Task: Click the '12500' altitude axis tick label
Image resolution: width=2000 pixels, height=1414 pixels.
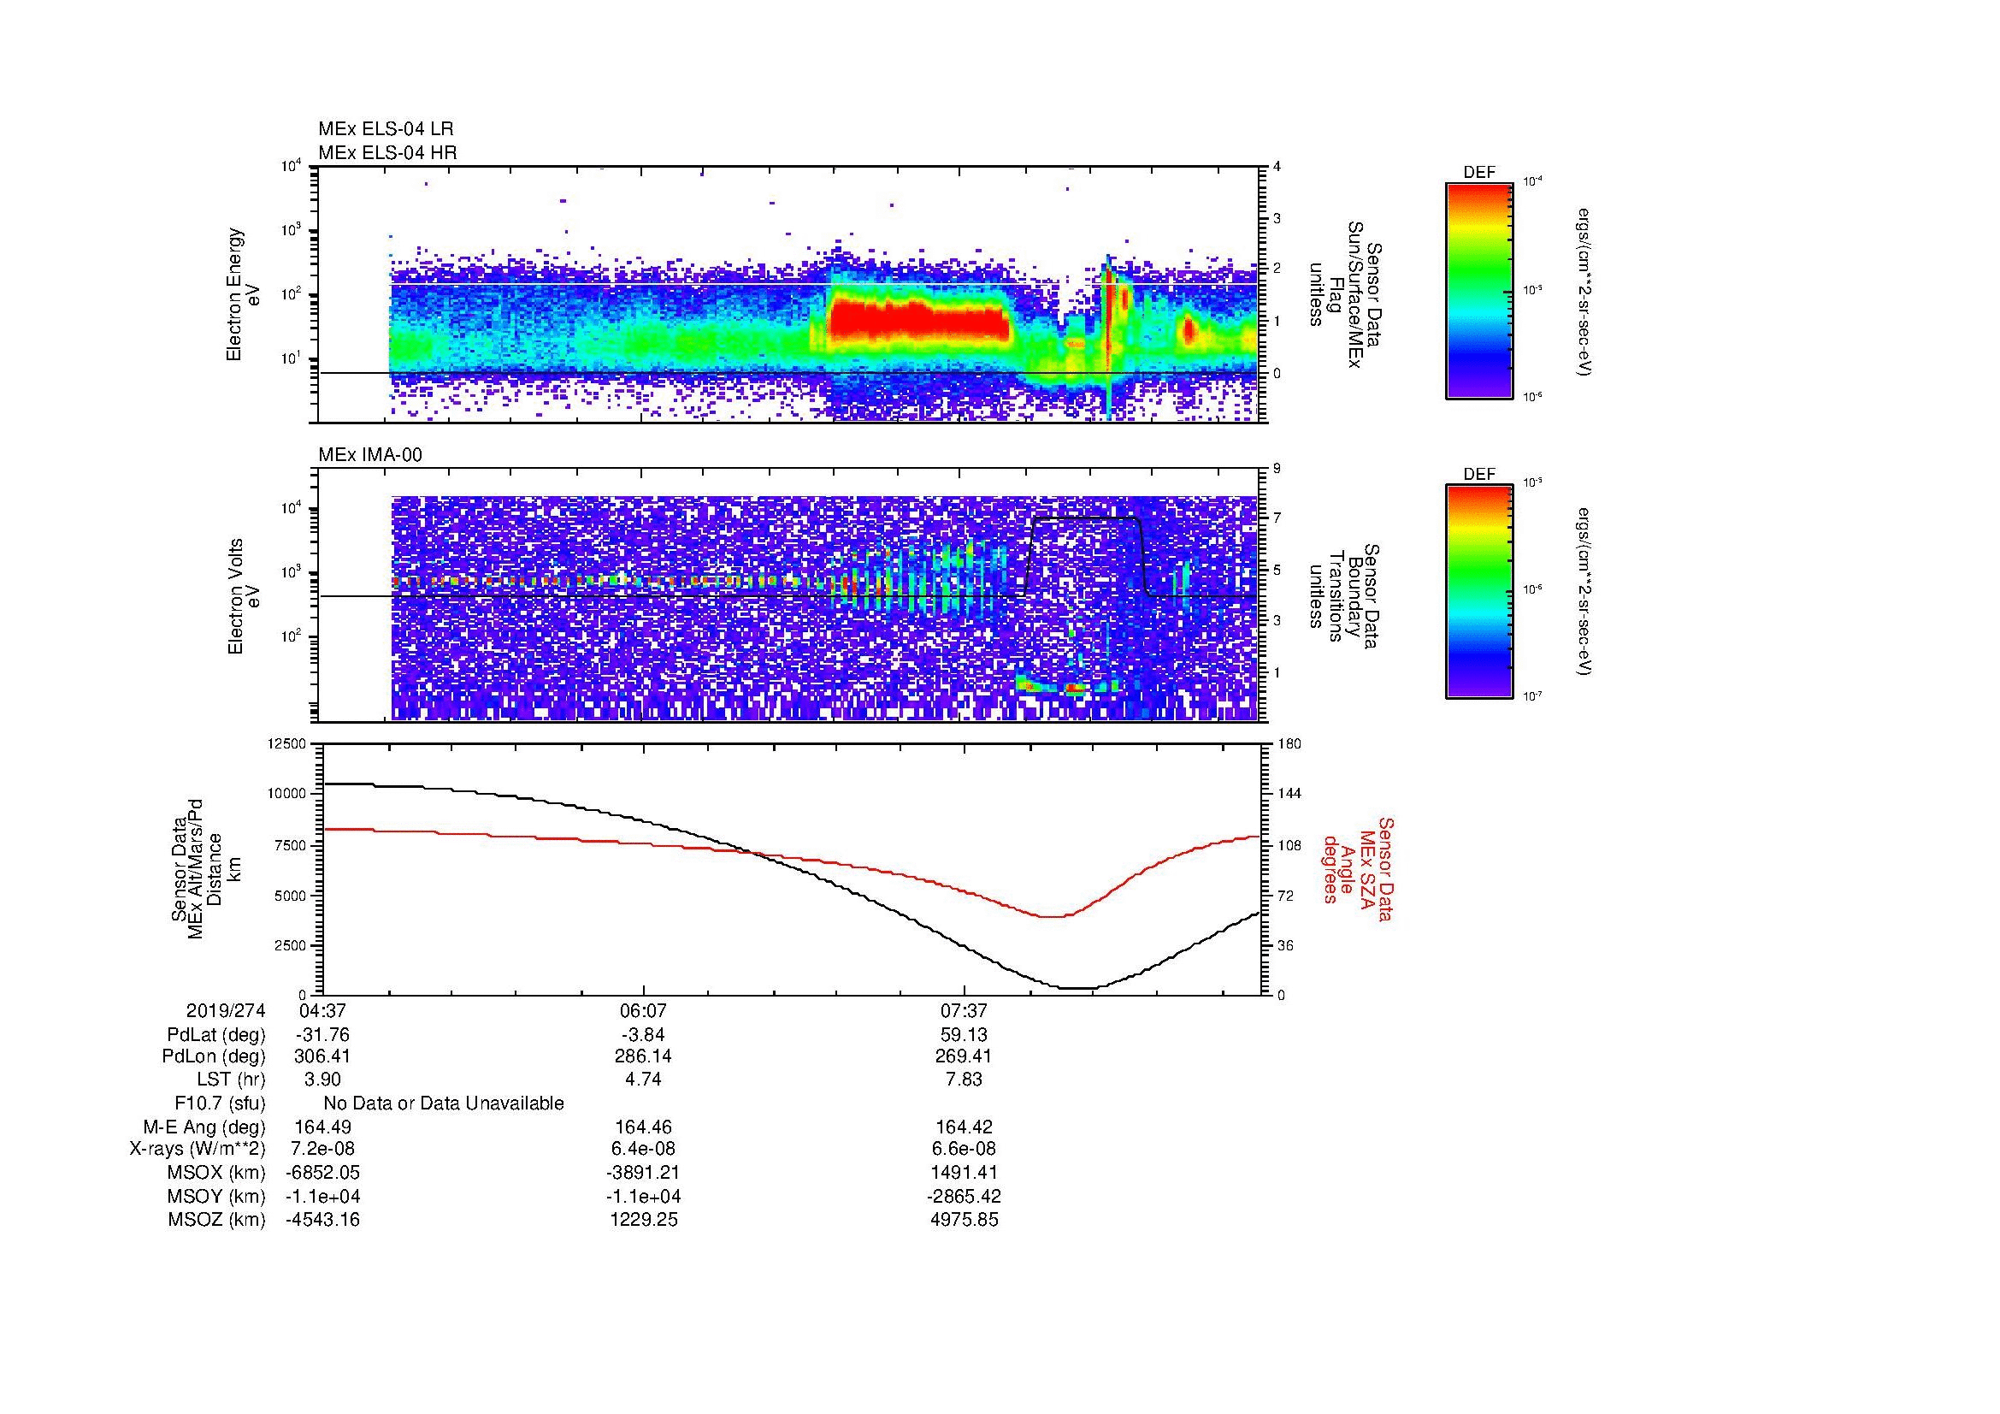Action: pyautogui.click(x=287, y=743)
